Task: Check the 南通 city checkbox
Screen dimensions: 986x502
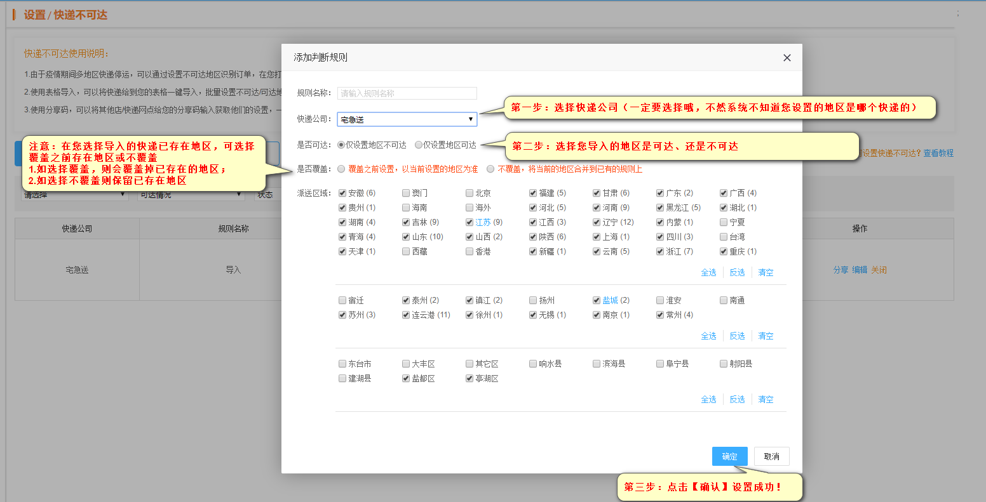Action: point(724,300)
